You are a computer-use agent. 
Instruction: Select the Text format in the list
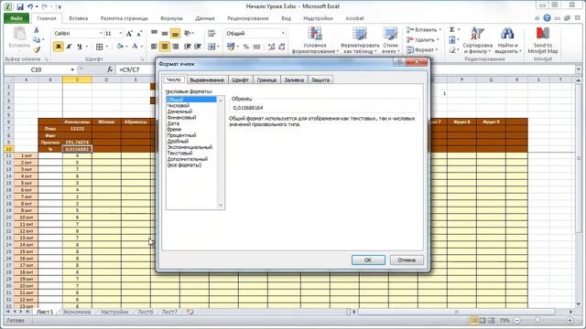pos(179,153)
